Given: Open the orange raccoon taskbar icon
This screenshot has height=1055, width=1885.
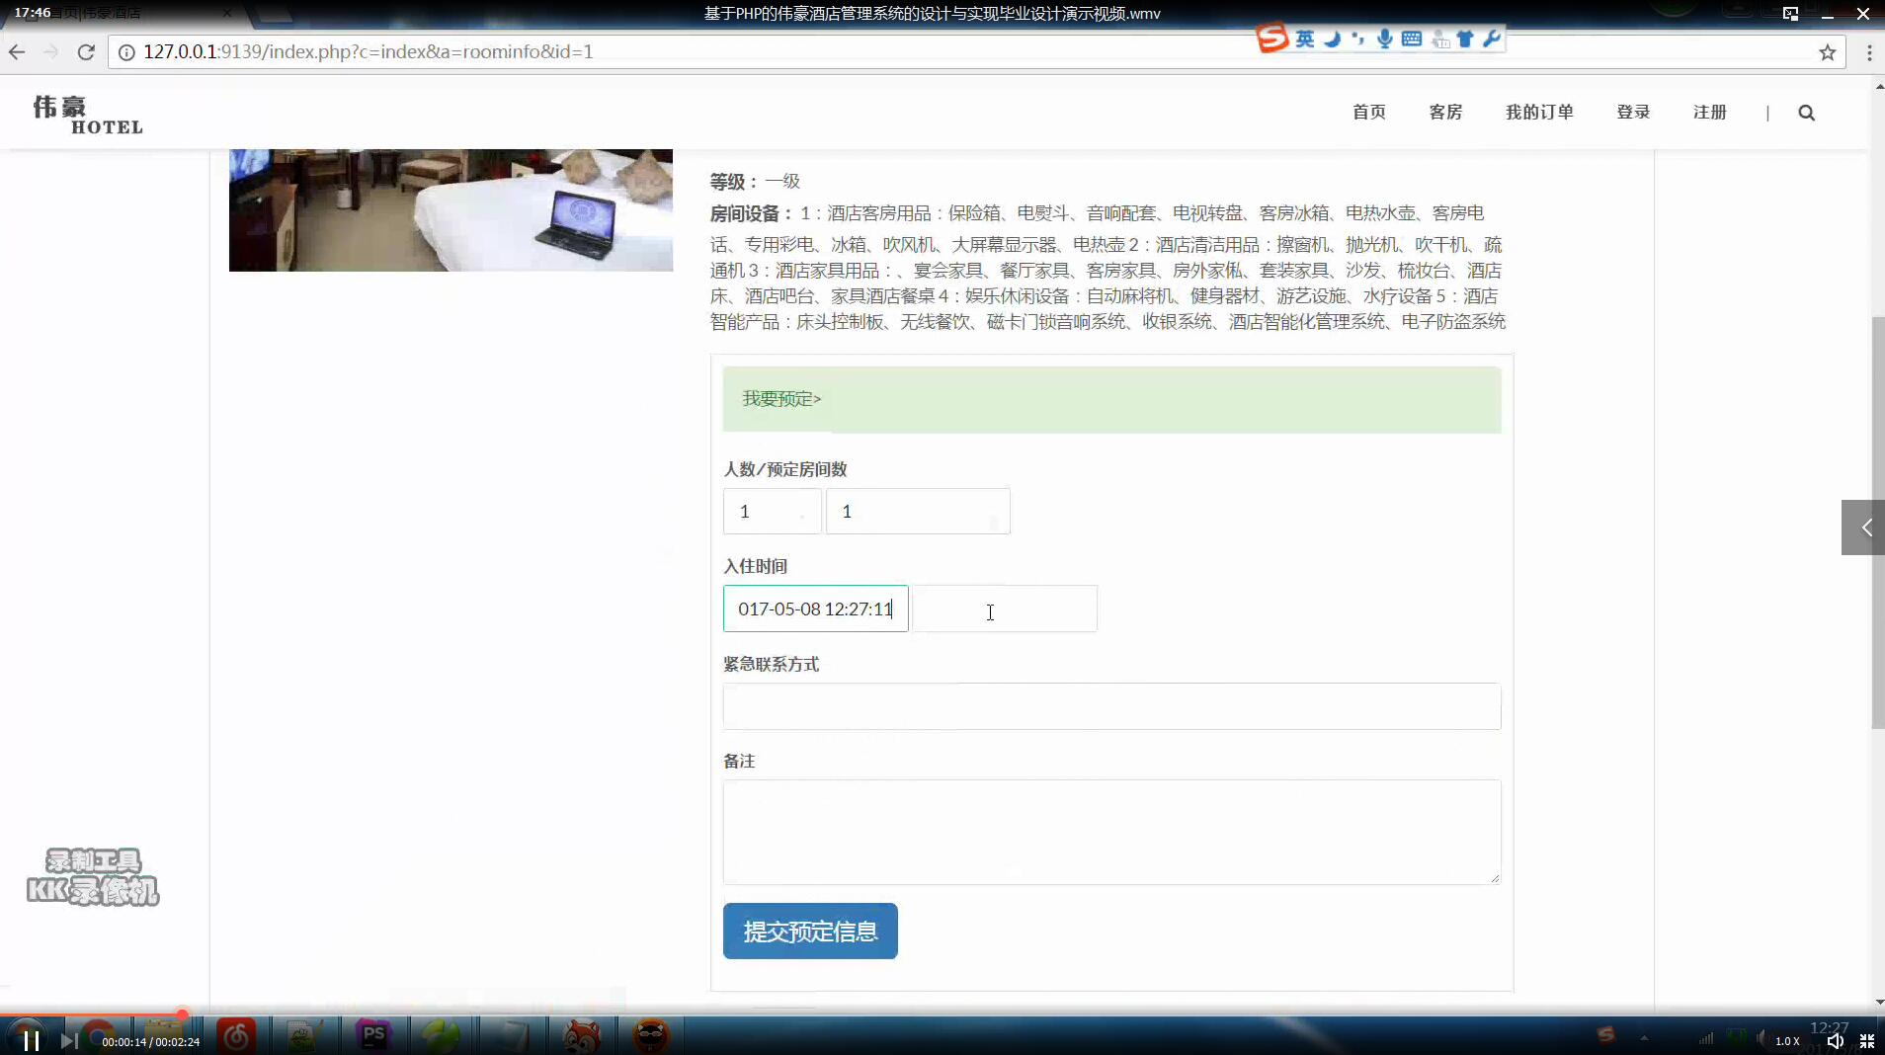Looking at the screenshot, I should point(651,1036).
